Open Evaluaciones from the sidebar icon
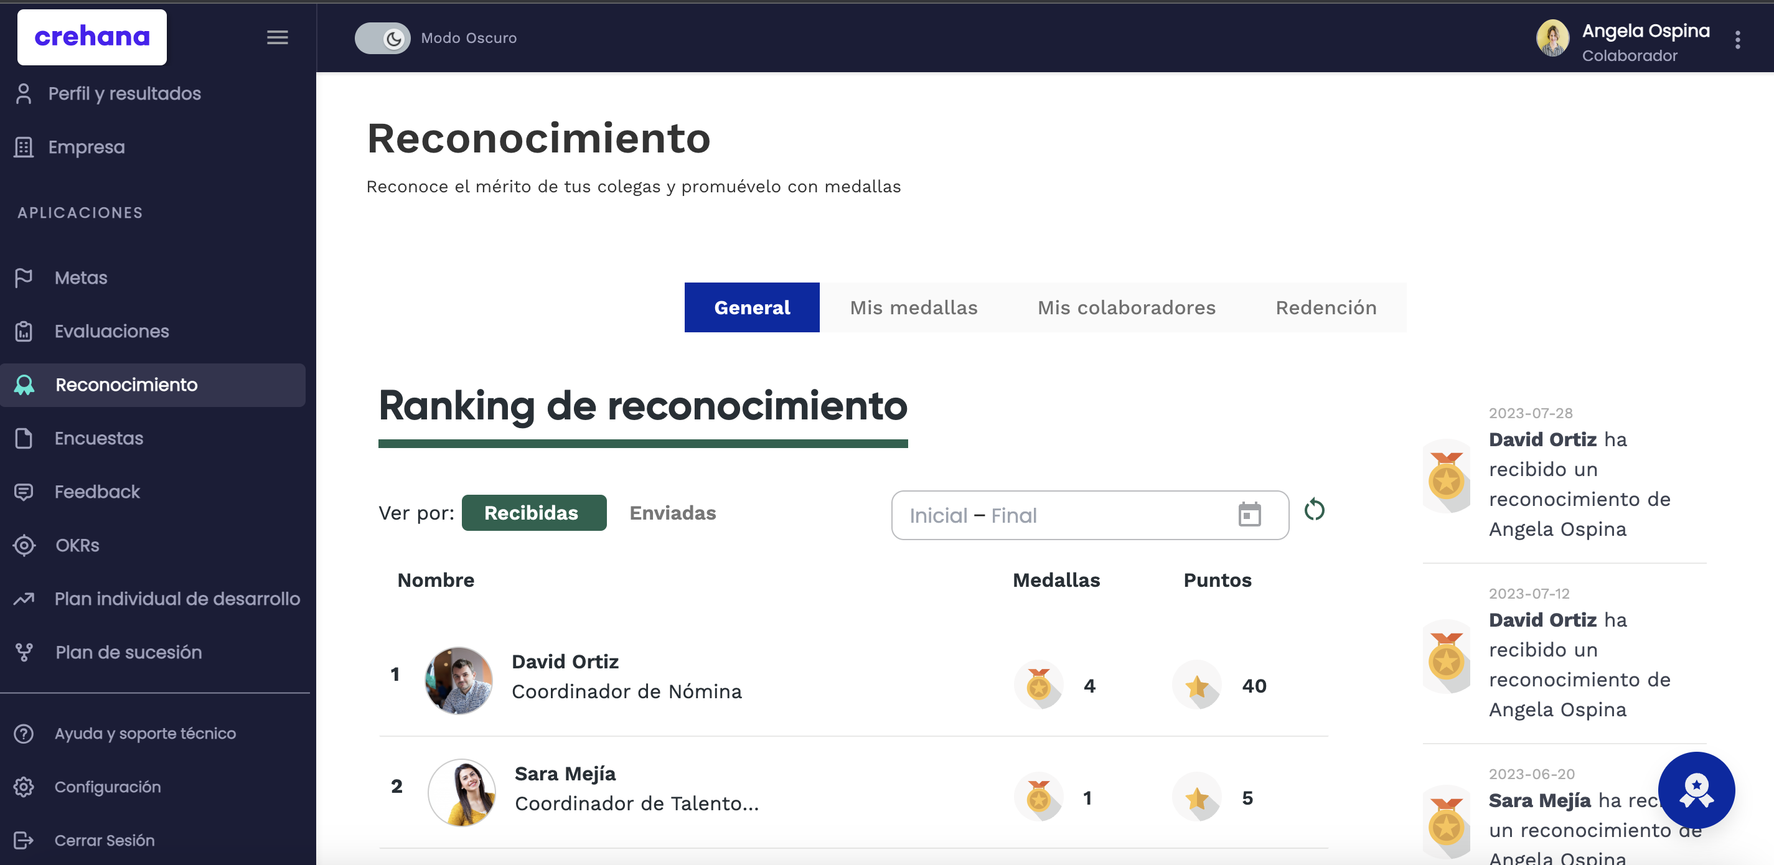The width and height of the screenshot is (1774, 865). [24, 330]
